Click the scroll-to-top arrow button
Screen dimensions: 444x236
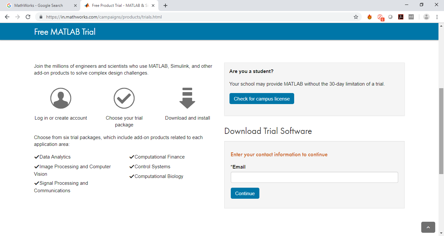click(x=428, y=227)
